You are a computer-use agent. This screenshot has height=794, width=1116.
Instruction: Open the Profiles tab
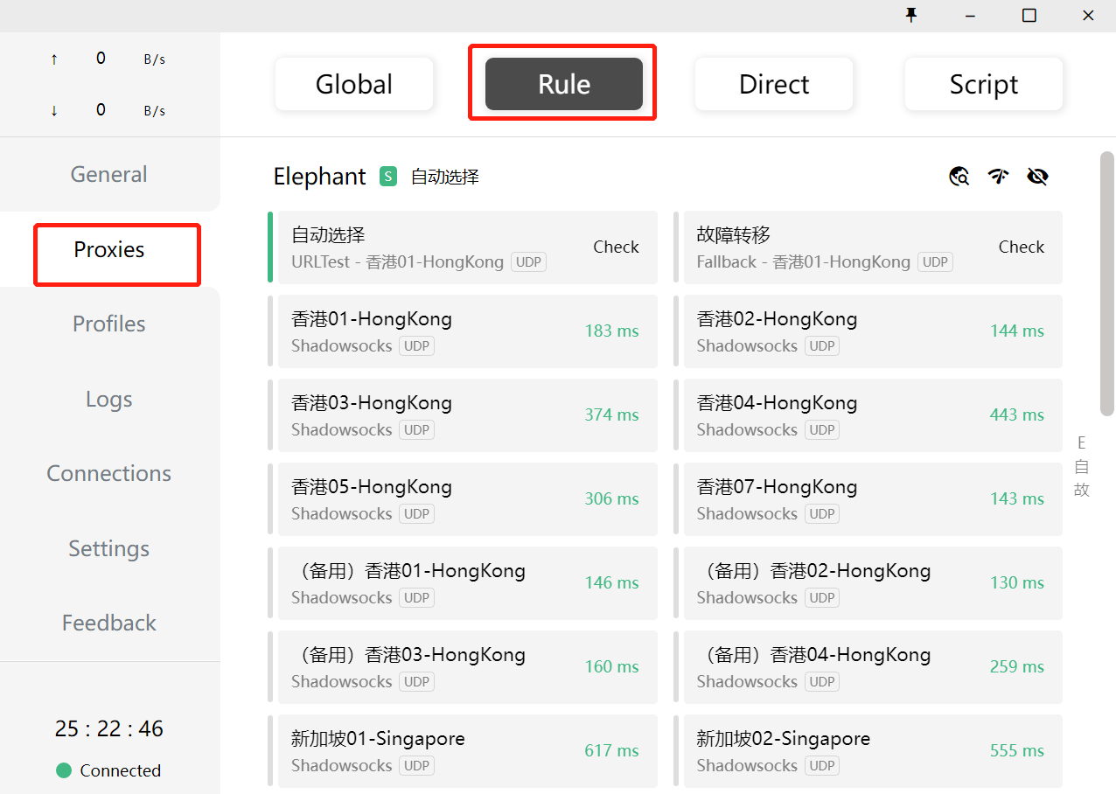coord(109,324)
